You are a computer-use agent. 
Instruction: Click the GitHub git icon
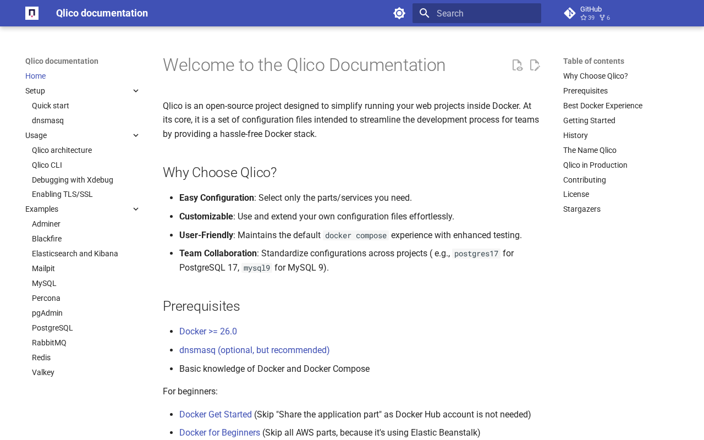[570, 13]
